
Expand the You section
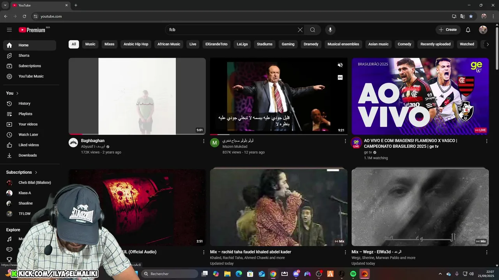[x=12, y=93]
